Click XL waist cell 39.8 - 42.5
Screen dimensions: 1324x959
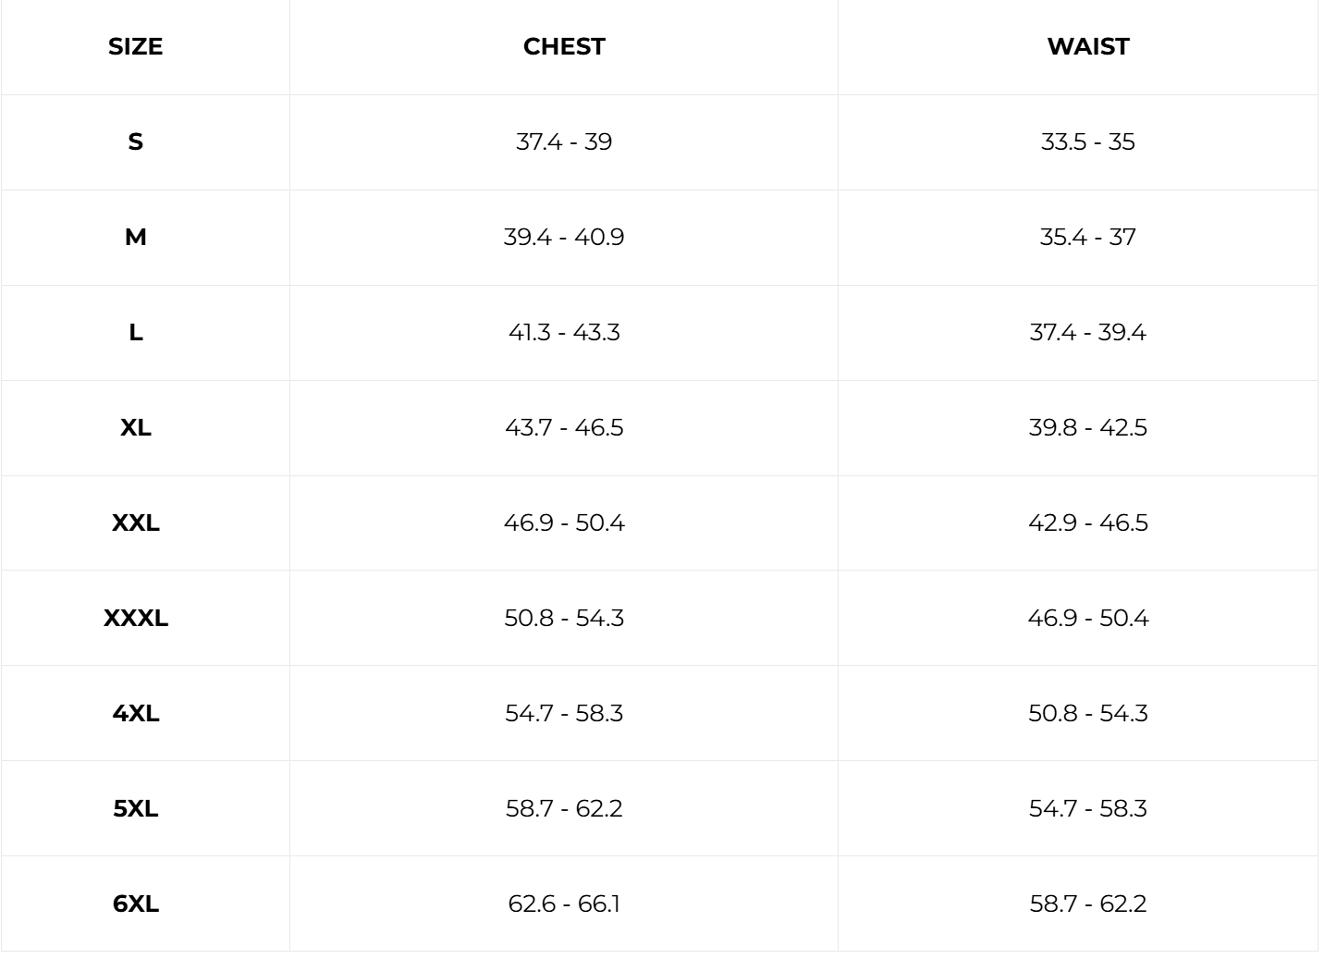coord(1087,427)
